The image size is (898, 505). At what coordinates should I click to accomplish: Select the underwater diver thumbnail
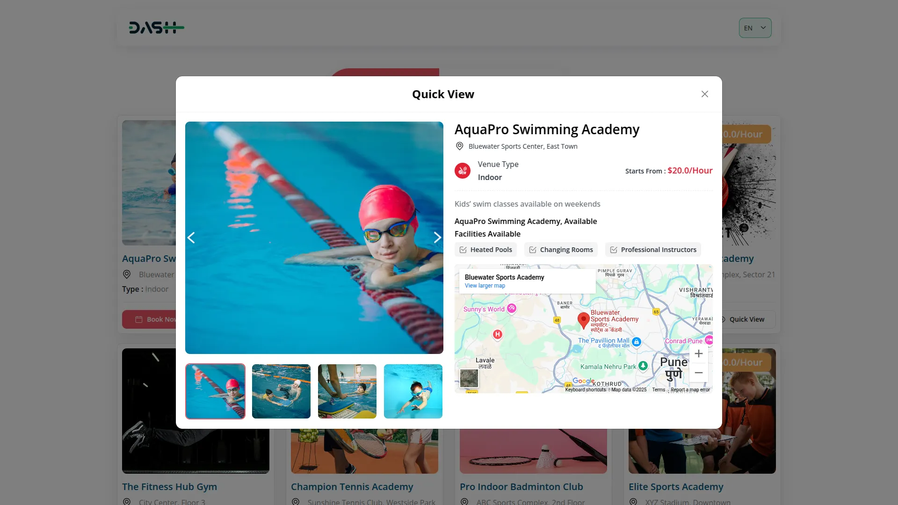[x=413, y=391]
